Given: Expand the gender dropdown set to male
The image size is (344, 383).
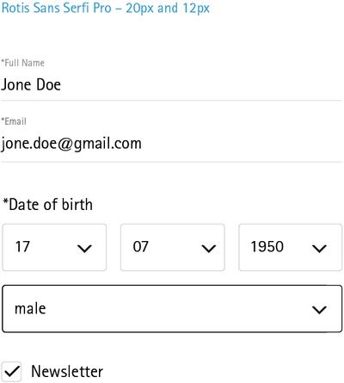Looking at the screenshot, I should click(x=172, y=309).
